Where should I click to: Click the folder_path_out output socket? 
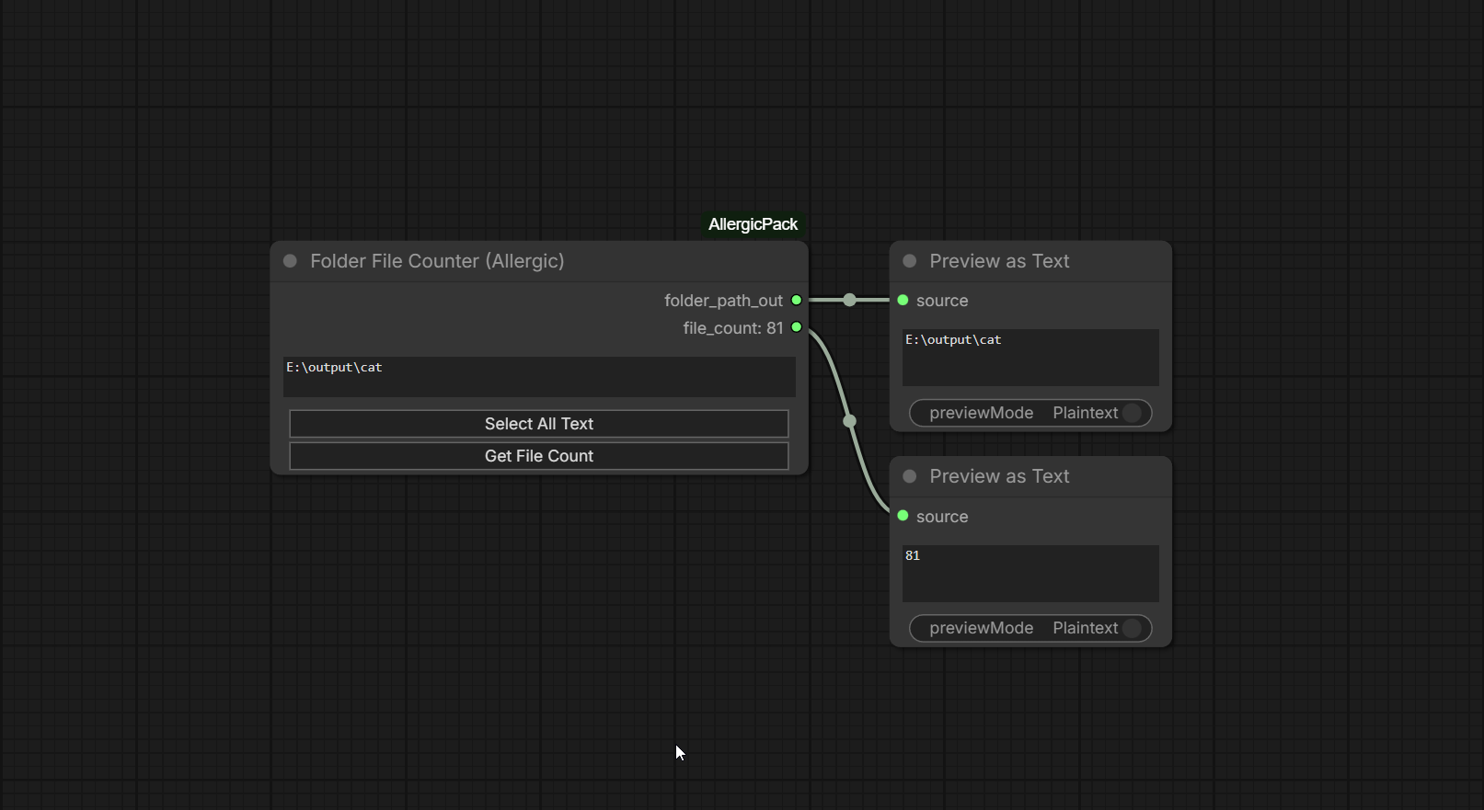click(797, 300)
